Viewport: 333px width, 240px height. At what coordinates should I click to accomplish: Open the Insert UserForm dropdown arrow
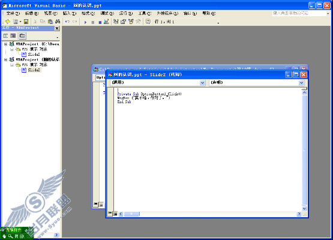coord(20,22)
